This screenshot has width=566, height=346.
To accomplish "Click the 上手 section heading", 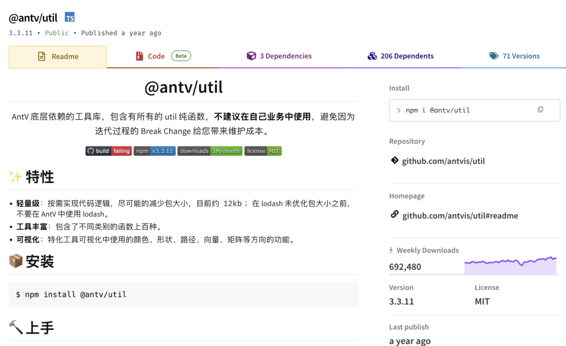I will coord(40,327).
